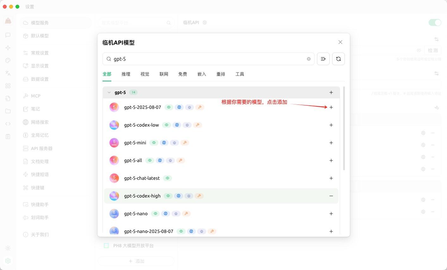Click the web search tag on gpt-5-all
447x270 pixels.
click(160, 160)
